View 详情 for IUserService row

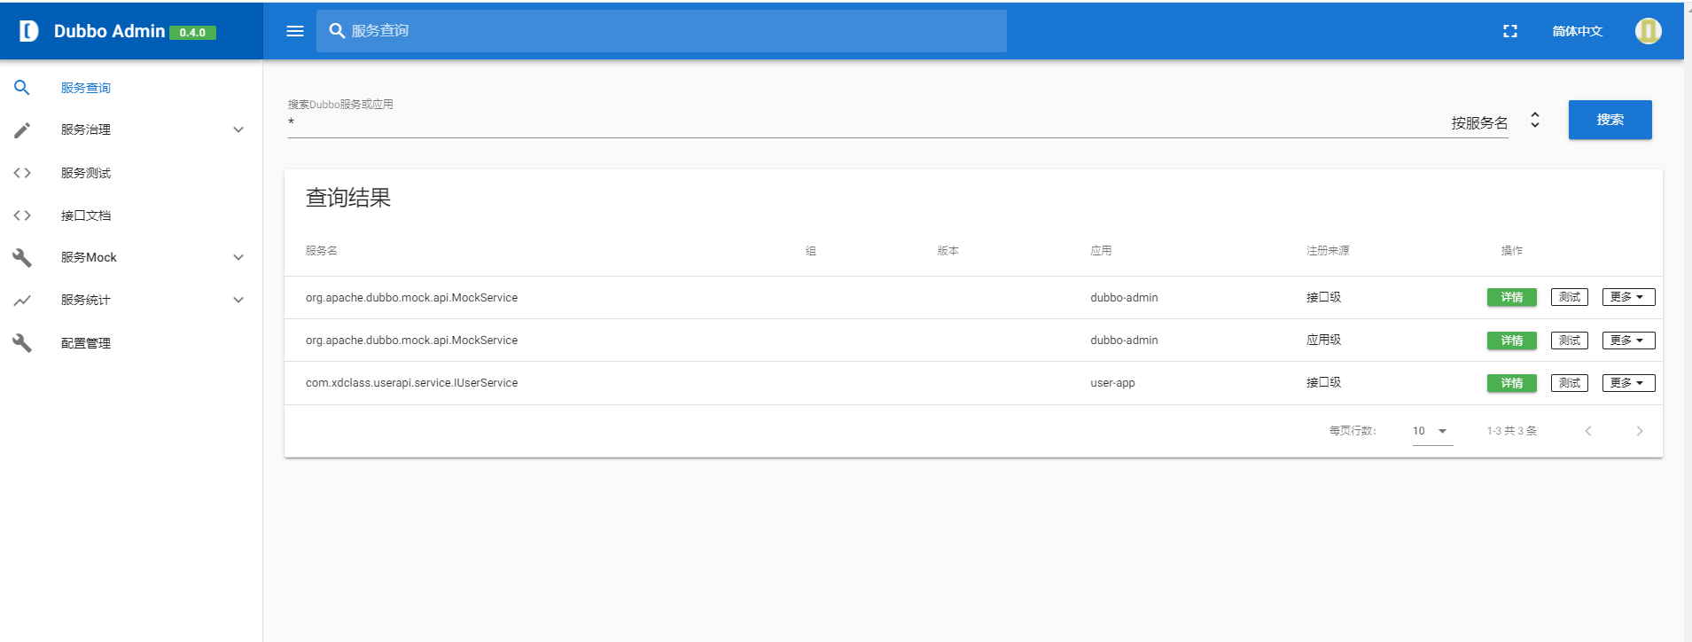1512,383
